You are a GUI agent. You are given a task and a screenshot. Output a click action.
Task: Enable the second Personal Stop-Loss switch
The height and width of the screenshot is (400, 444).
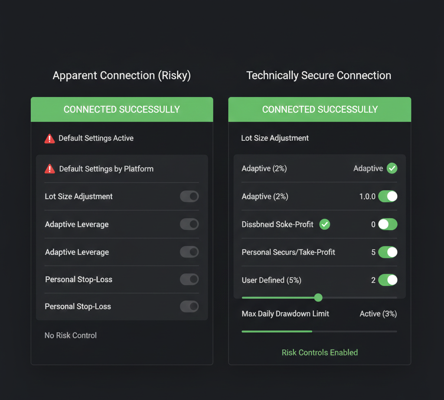[x=189, y=306]
